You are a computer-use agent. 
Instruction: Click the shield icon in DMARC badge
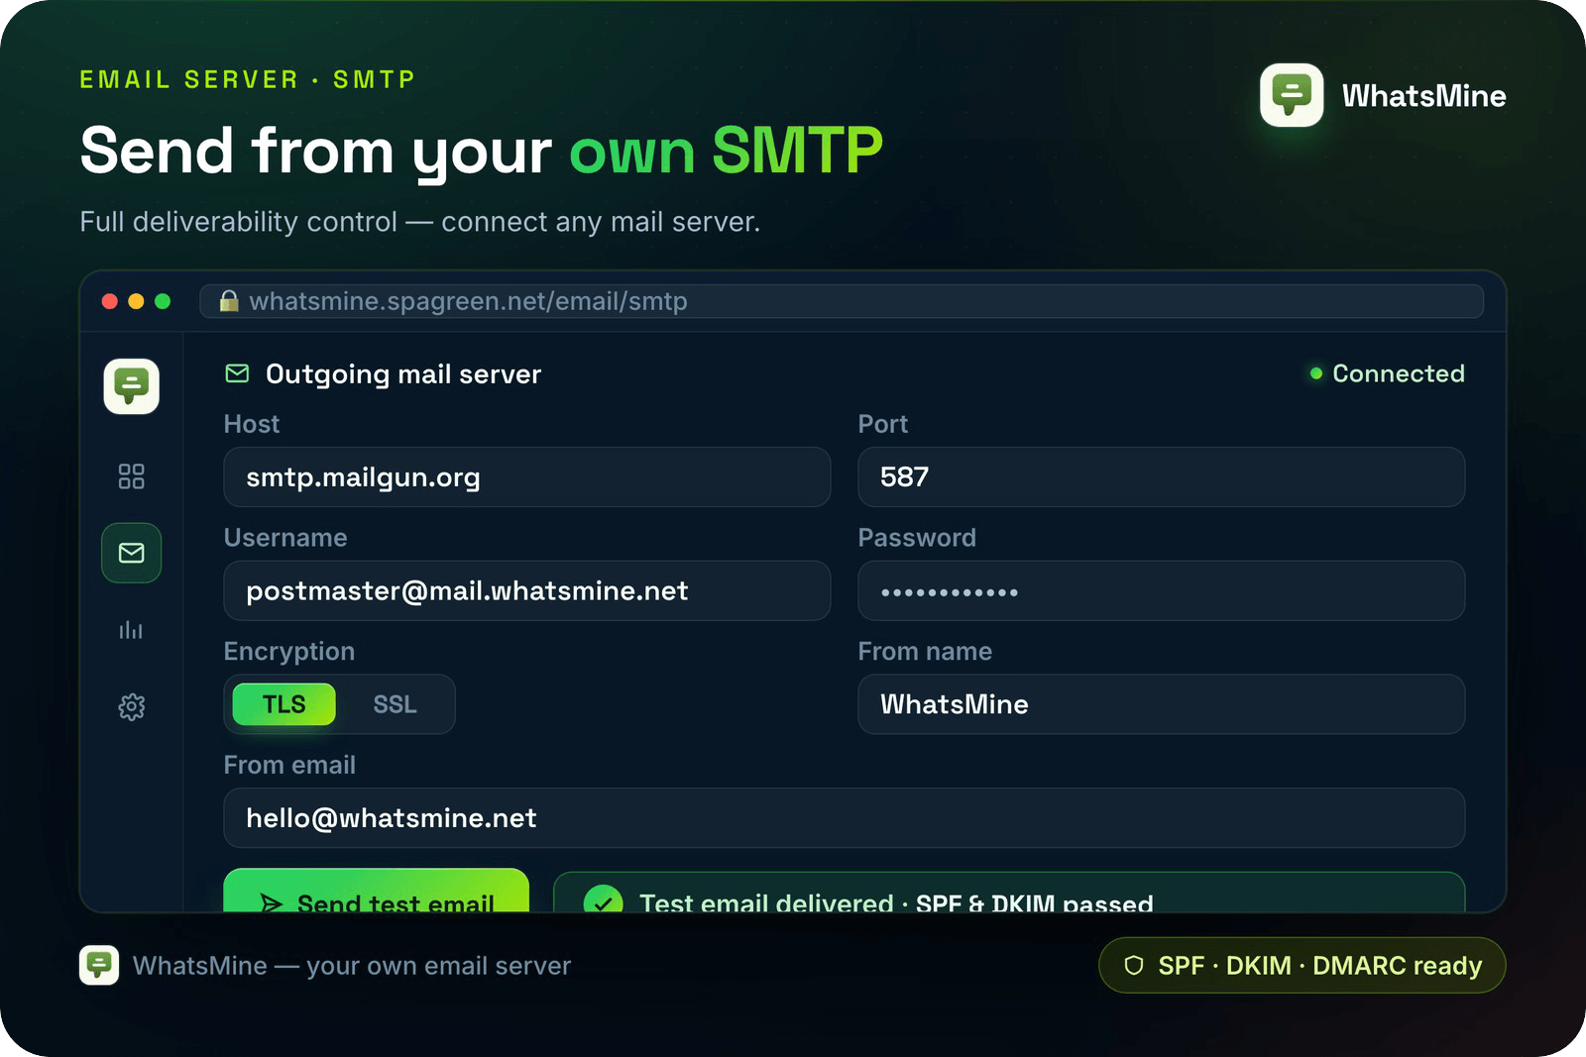click(1134, 965)
